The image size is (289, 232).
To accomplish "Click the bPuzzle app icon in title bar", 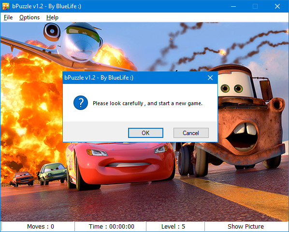I will pyautogui.click(x=6, y=6).
